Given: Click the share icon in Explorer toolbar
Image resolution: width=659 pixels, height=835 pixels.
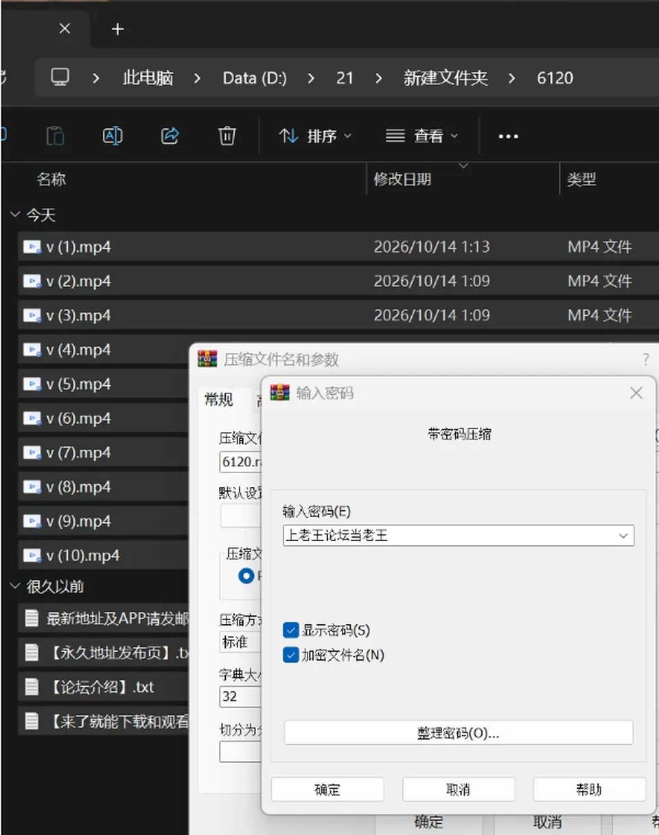Looking at the screenshot, I should pyautogui.click(x=170, y=135).
